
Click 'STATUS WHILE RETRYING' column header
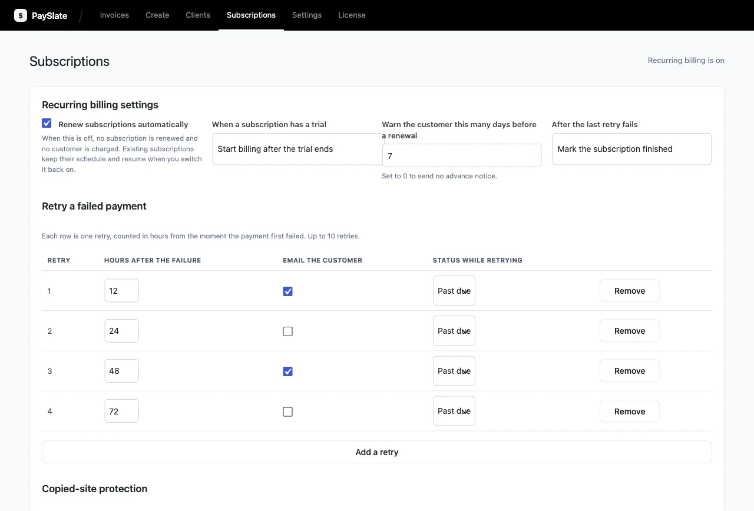478,260
